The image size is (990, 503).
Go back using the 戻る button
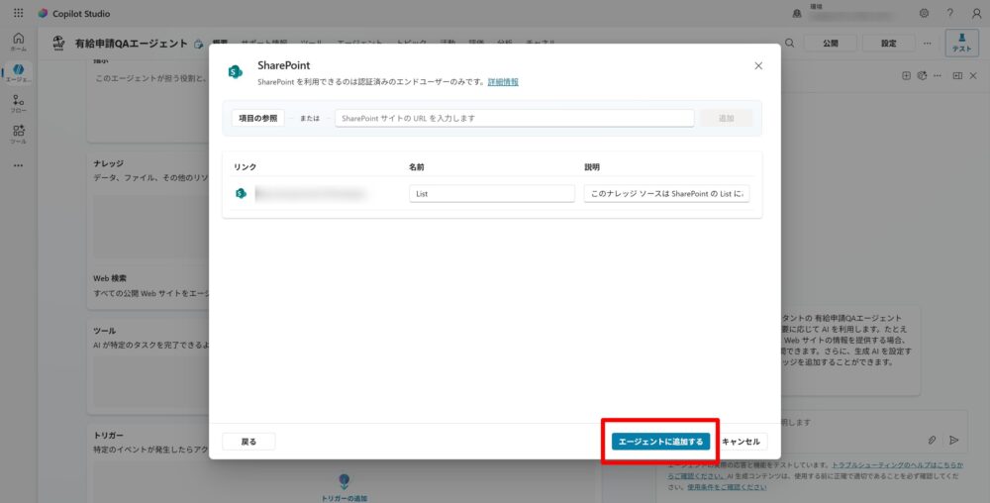[x=248, y=442]
